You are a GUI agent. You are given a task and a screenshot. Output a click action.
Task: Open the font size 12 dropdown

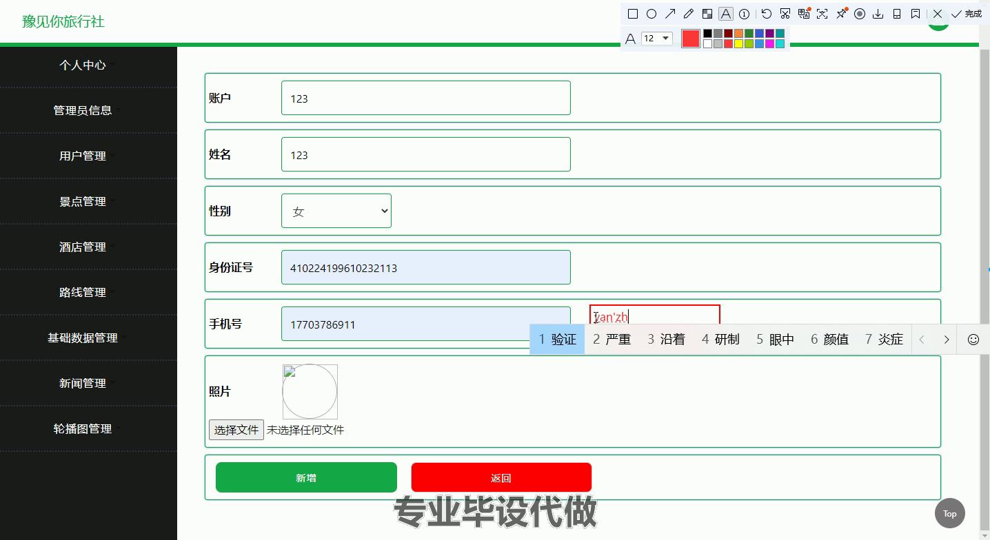pyautogui.click(x=657, y=39)
